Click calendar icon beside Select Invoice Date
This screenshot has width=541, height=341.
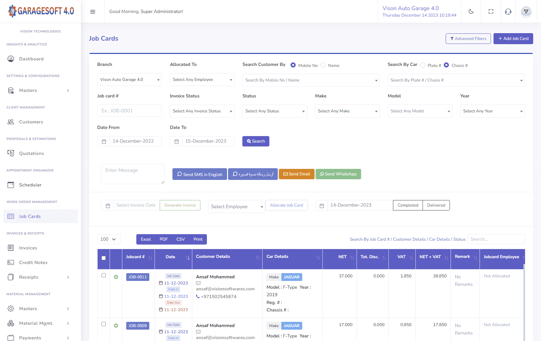tap(108, 206)
